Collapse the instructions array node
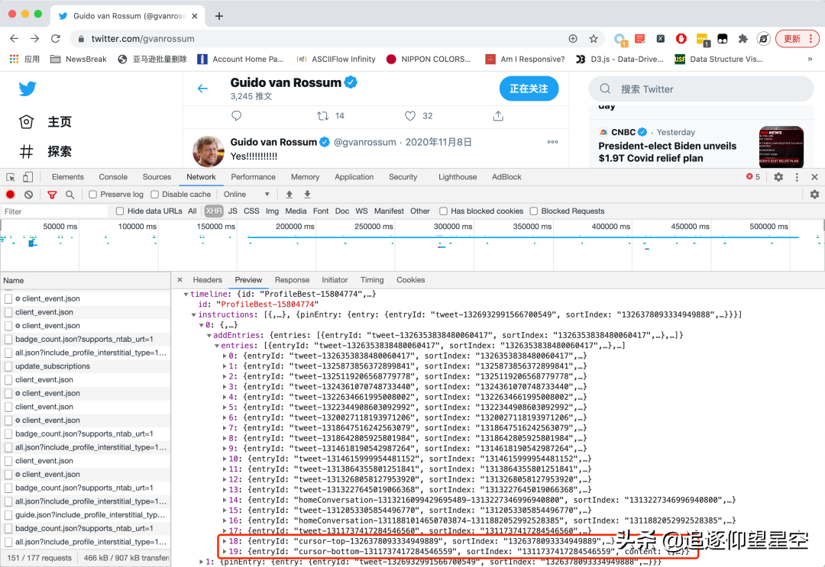Screen dimensions: 825x567 [193, 314]
